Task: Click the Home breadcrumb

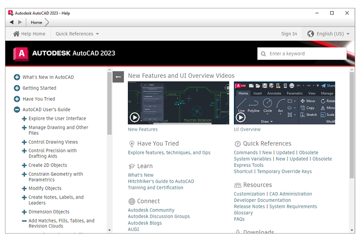Action: (36, 23)
